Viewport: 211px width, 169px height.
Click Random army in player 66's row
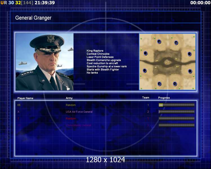click(x=71, y=105)
